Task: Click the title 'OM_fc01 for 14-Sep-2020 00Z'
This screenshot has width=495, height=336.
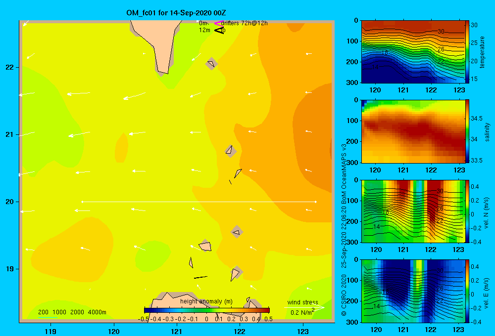Action: [176, 13]
